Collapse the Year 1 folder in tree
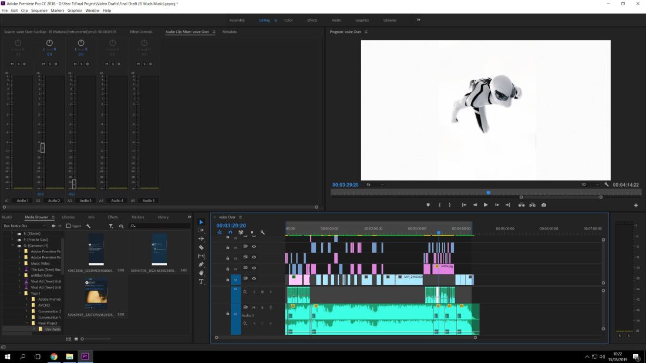646x363 pixels. (x=19, y=293)
